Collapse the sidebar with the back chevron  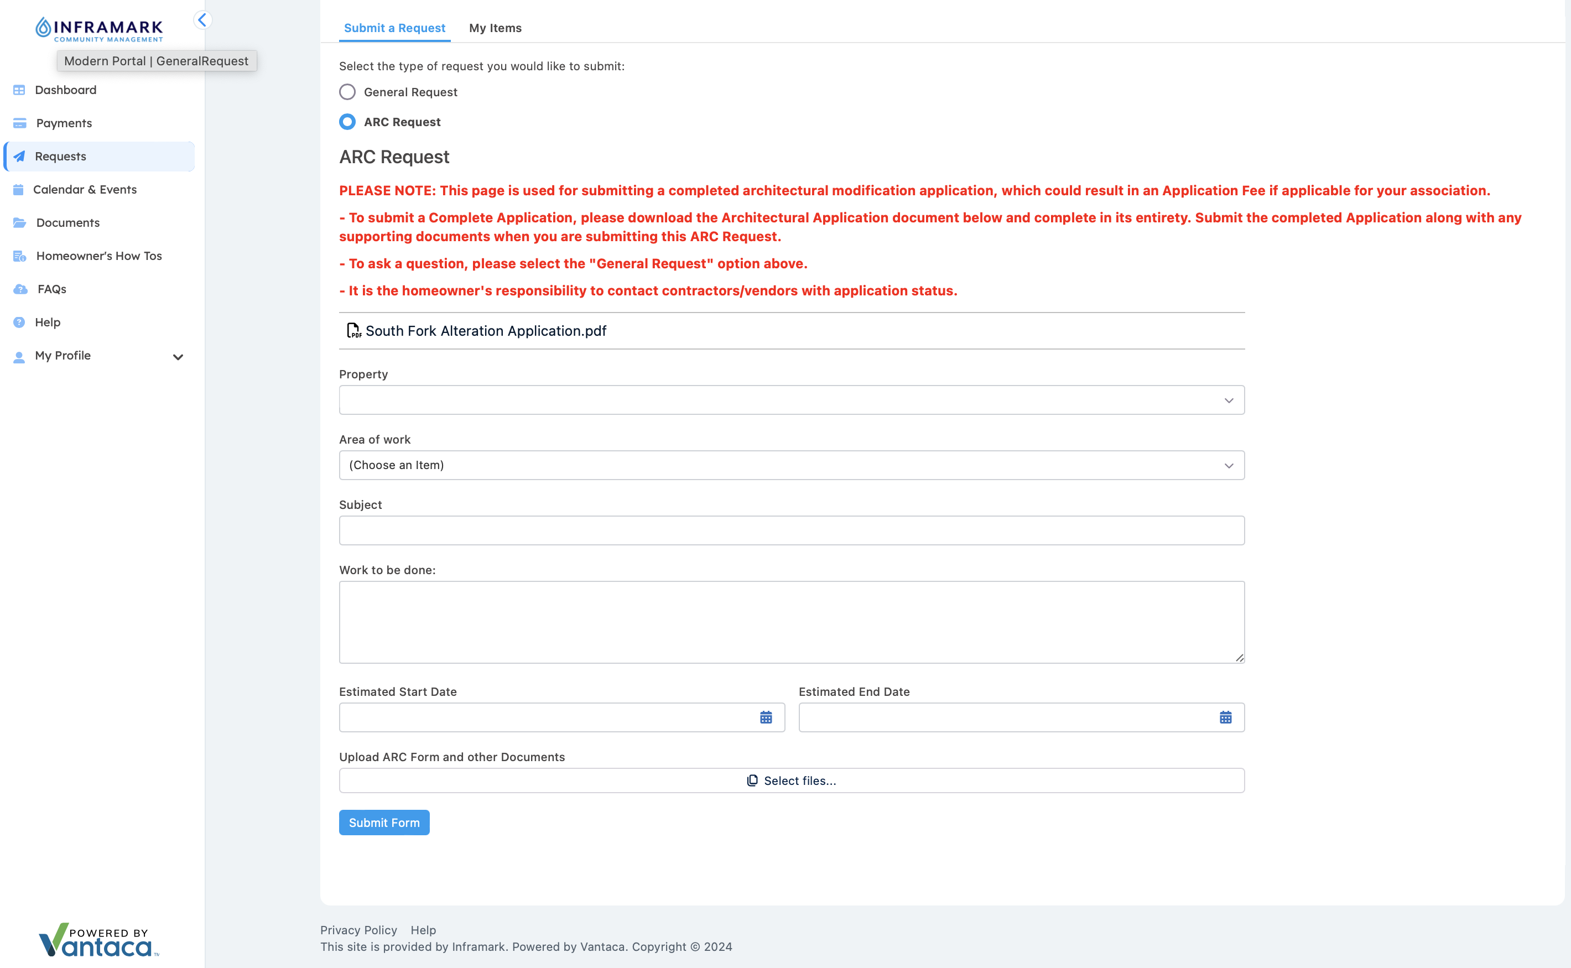coord(202,20)
